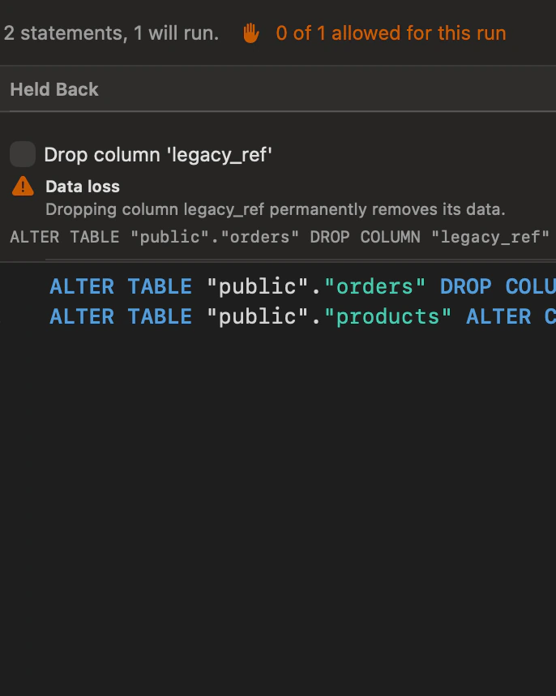Click the Data loss warning triangle icon

click(x=23, y=186)
